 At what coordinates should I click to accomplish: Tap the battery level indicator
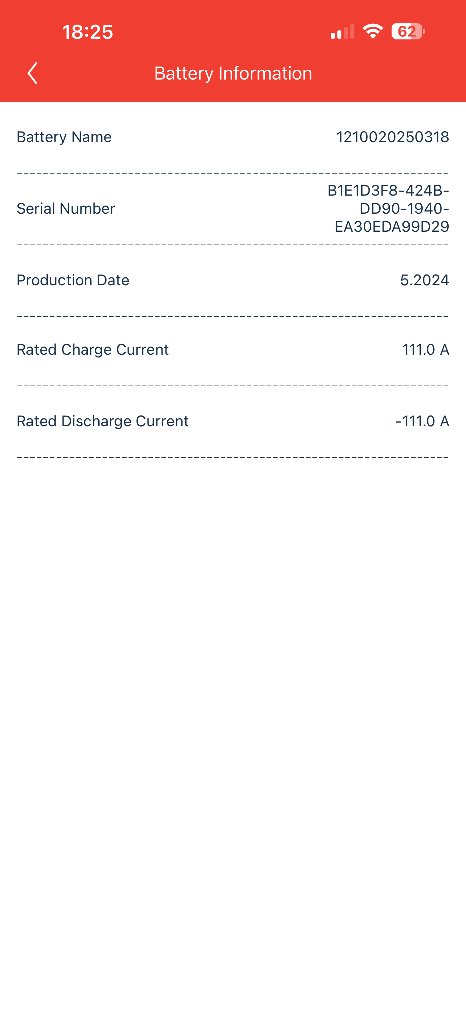click(408, 31)
